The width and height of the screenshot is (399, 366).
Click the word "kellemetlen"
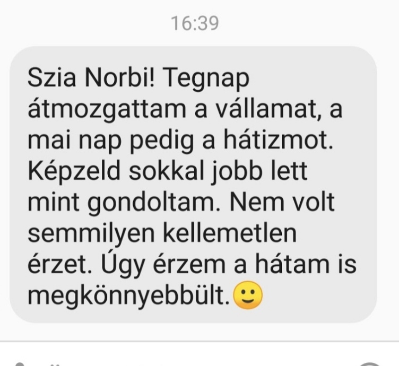pyautogui.click(x=230, y=233)
